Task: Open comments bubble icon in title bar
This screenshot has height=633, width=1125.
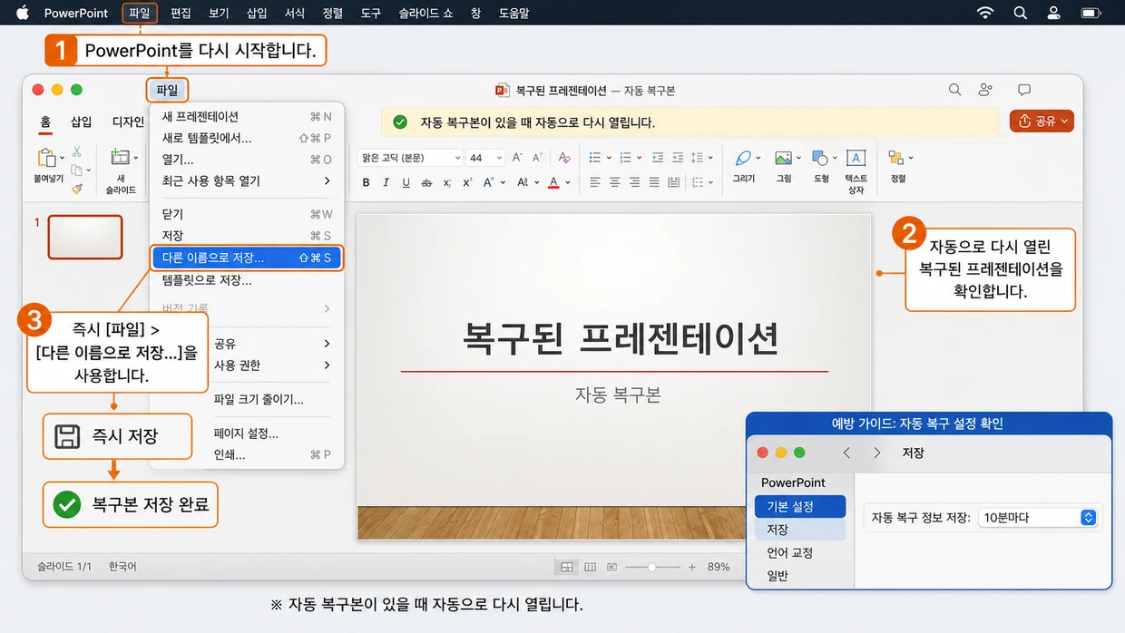Action: point(1024,90)
